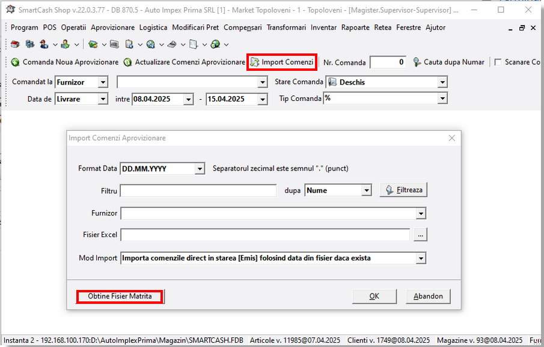Open Inventar menu

point(323,28)
